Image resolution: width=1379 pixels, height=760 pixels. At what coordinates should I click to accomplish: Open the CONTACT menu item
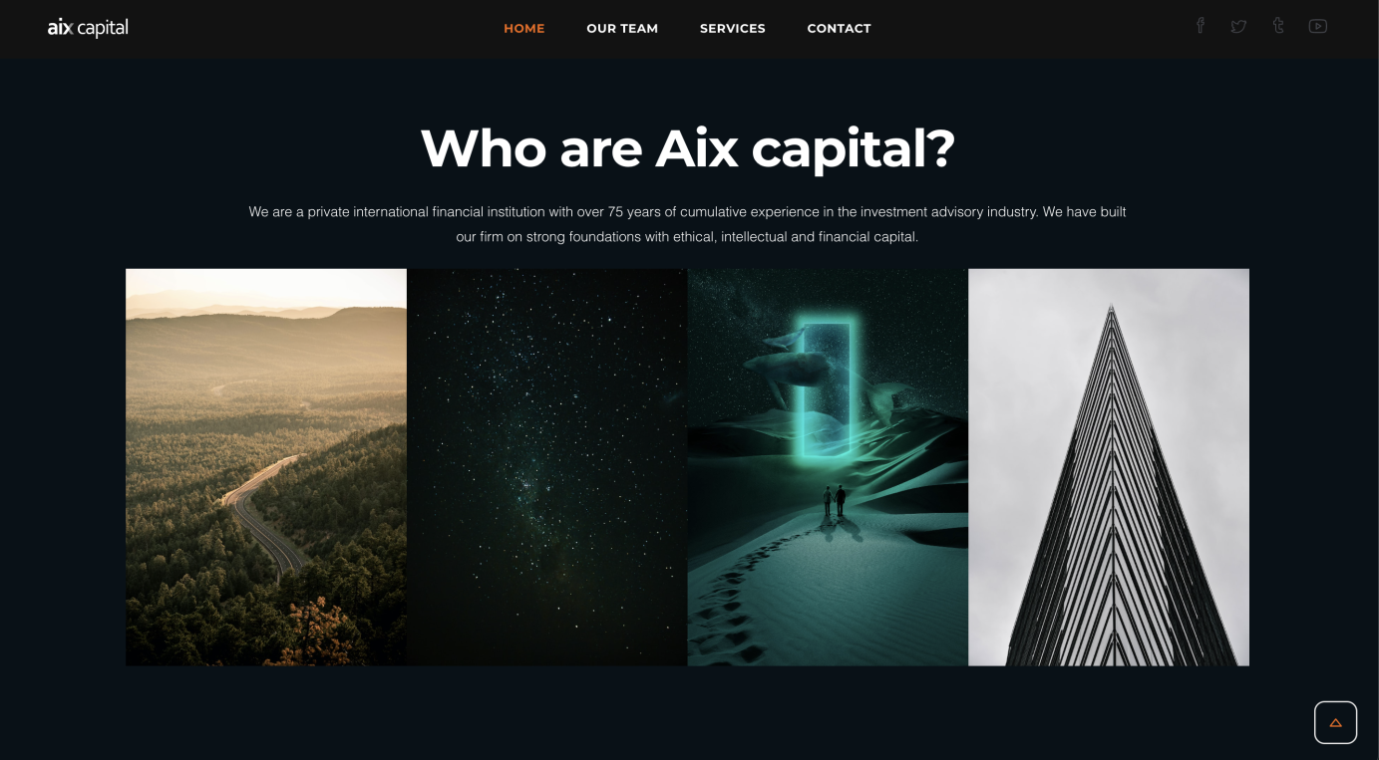(840, 29)
